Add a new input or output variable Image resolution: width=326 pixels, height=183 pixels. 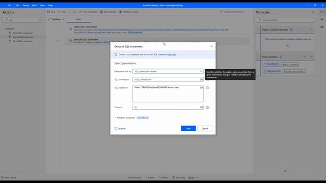288,45
